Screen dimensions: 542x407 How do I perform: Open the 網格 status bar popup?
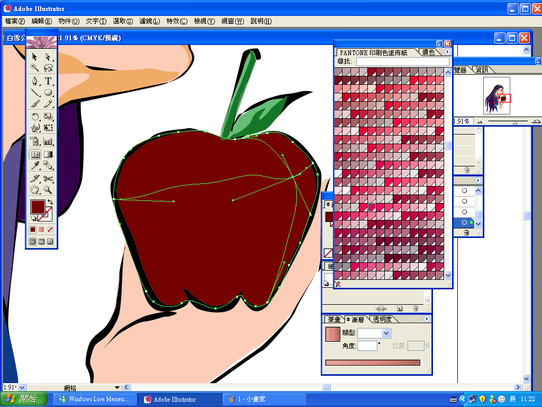tap(117, 387)
